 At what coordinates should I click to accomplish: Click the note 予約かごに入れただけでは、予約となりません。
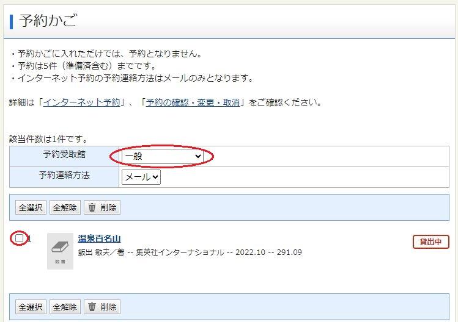click(x=107, y=54)
